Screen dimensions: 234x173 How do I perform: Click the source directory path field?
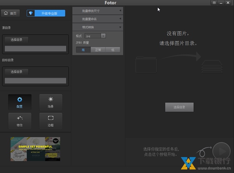(35, 49)
